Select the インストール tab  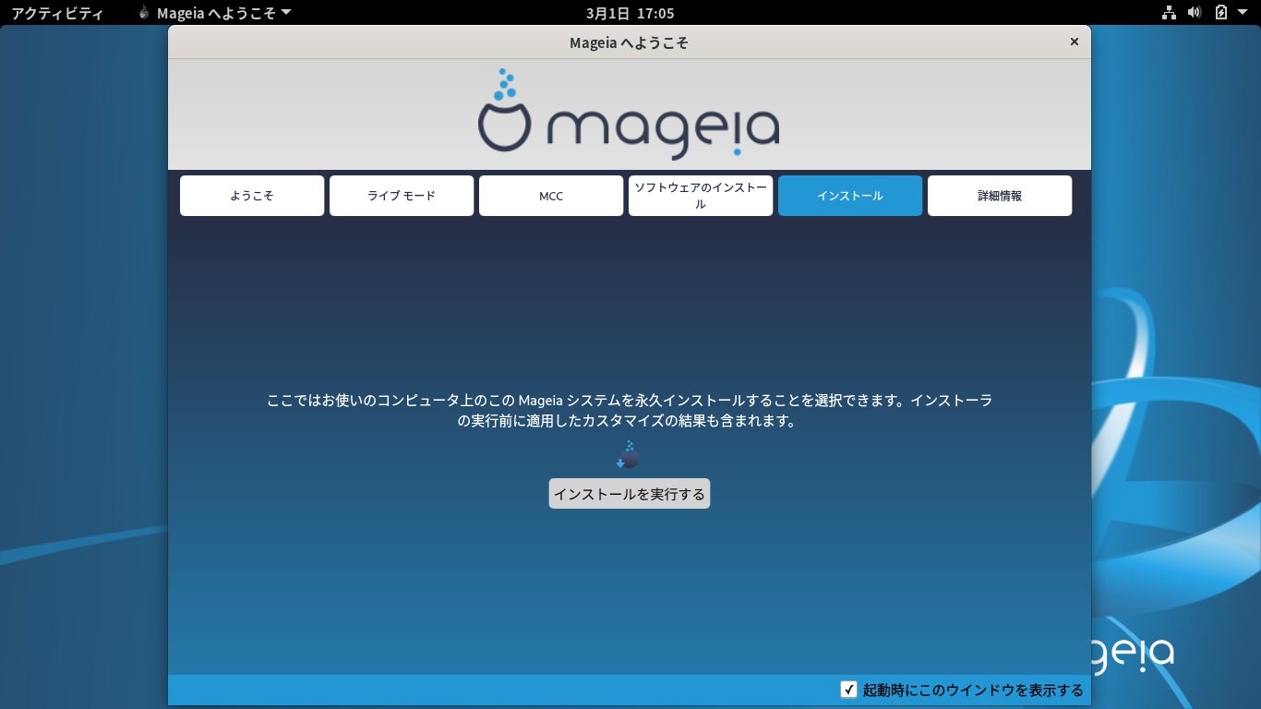pos(850,196)
